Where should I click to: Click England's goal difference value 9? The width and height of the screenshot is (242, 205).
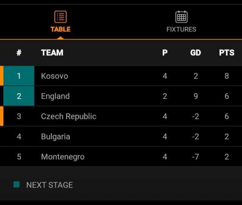[195, 96]
